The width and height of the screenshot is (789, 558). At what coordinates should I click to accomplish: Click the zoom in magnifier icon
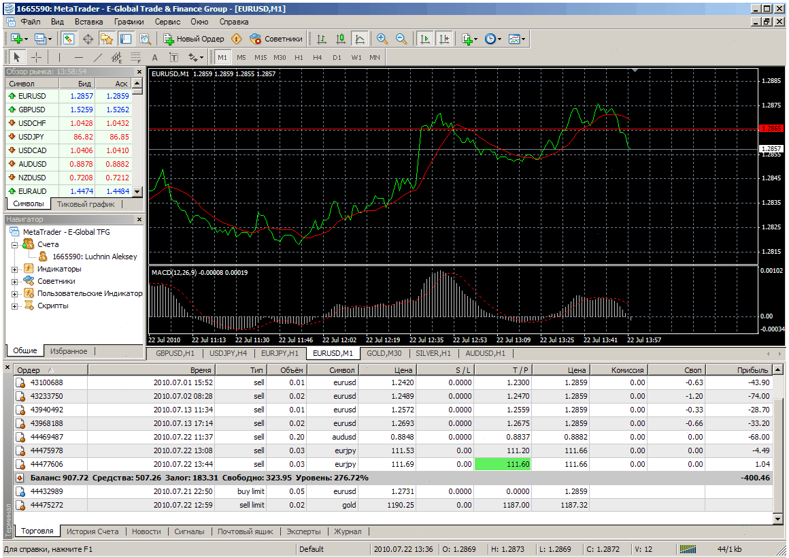coord(382,39)
